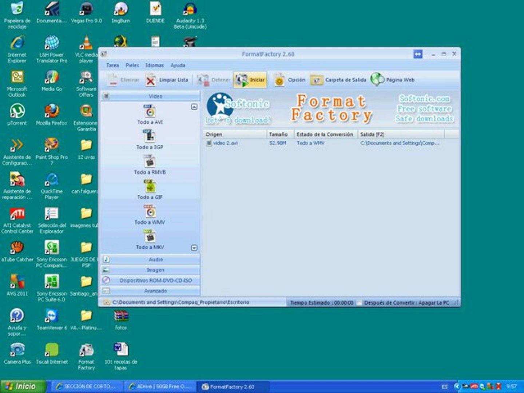Open Camera Plus desktop icon
The image size is (524, 393).
[x=17, y=353]
